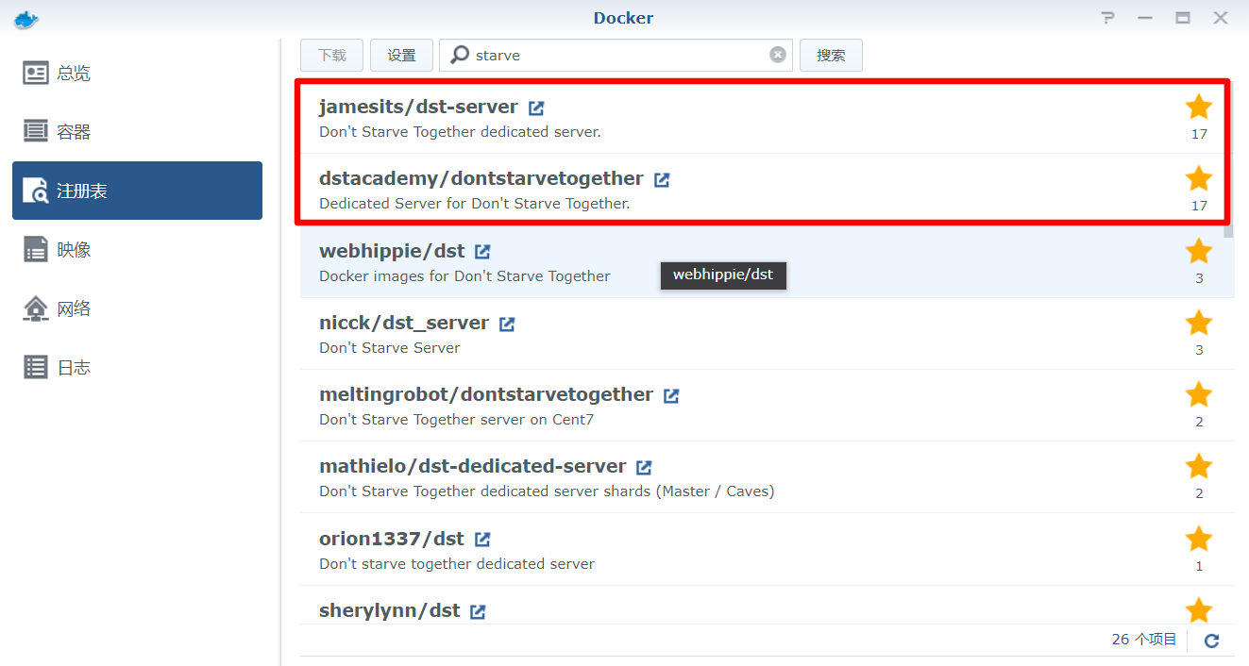The image size is (1249, 666).
Task: Open external link for dstacademy/dontstarvetogether
Action: [662, 179]
